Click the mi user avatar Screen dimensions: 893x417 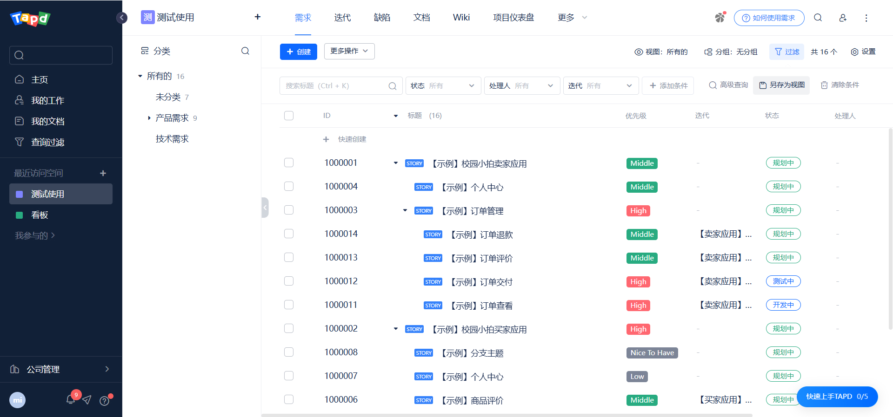coord(18,400)
